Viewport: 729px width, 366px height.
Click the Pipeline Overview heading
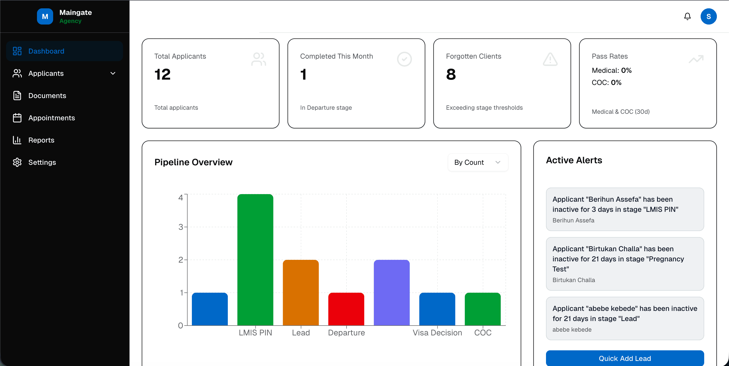[193, 162]
